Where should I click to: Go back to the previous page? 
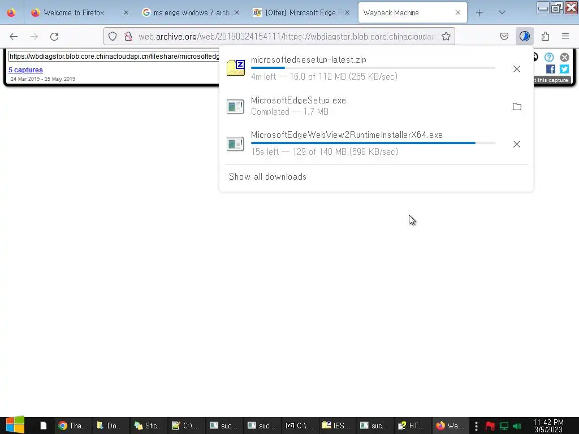14,36
